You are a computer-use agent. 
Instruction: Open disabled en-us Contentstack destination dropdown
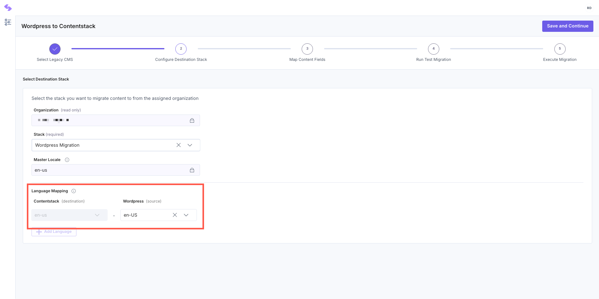[x=70, y=215]
